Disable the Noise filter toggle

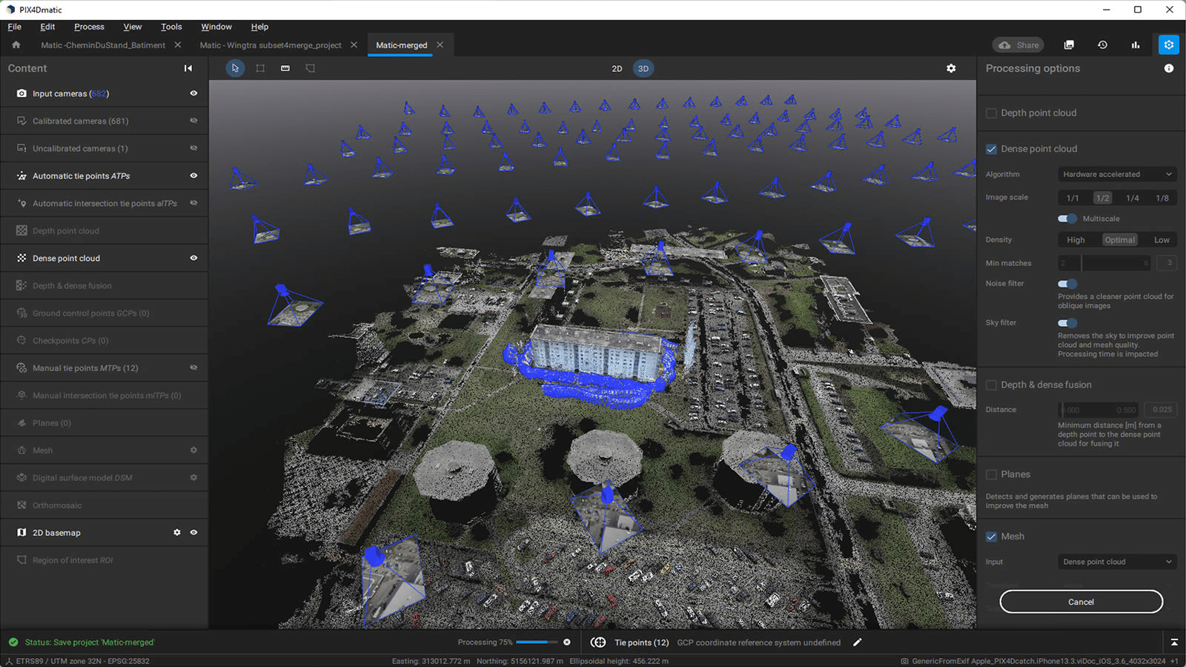1067,284
